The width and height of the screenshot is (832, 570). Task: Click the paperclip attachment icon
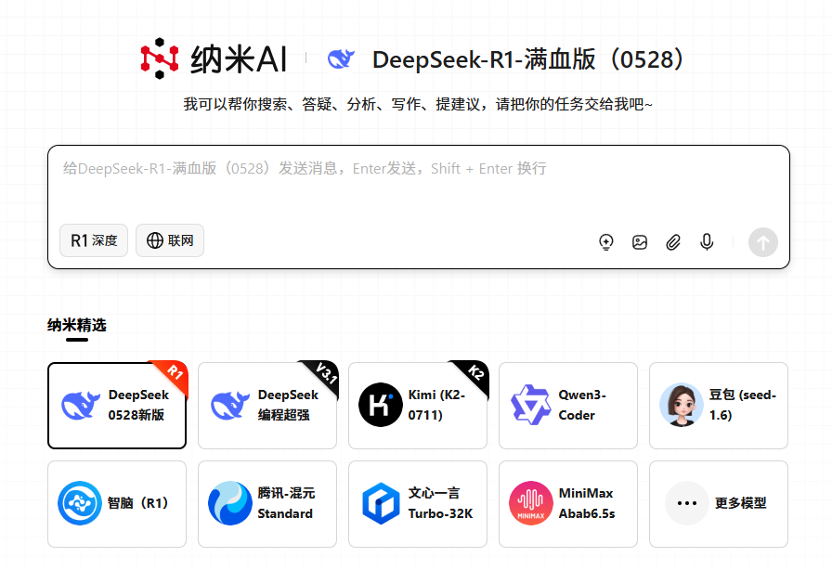pyautogui.click(x=673, y=242)
